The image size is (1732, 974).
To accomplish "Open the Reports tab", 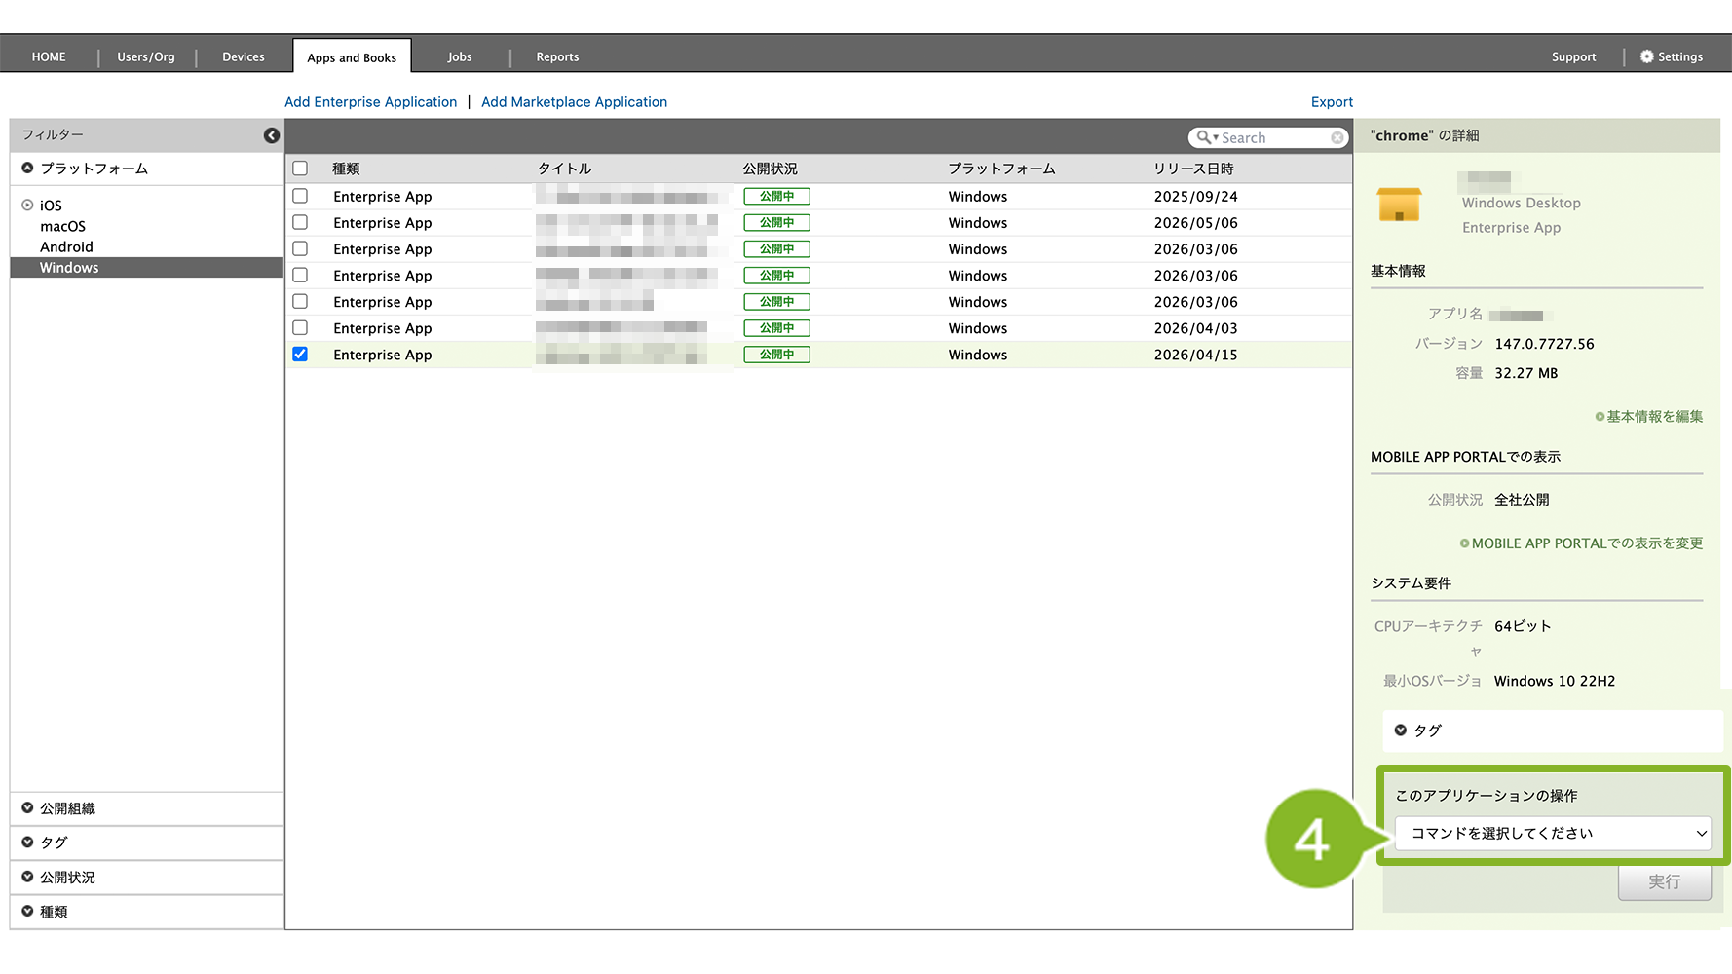I will (557, 56).
